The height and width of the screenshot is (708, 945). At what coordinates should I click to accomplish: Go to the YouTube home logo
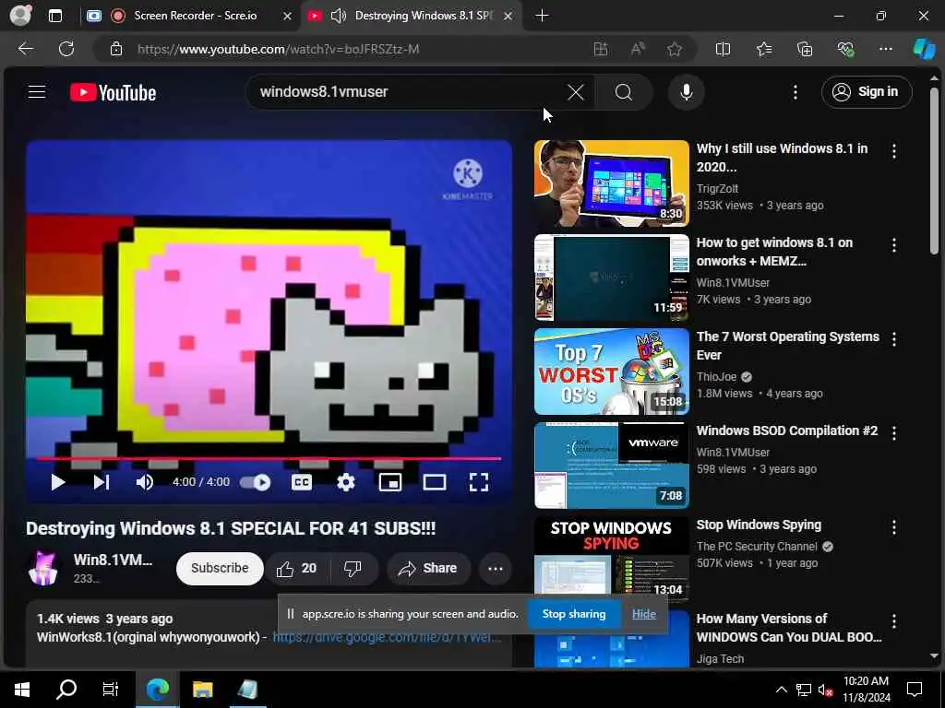click(113, 92)
